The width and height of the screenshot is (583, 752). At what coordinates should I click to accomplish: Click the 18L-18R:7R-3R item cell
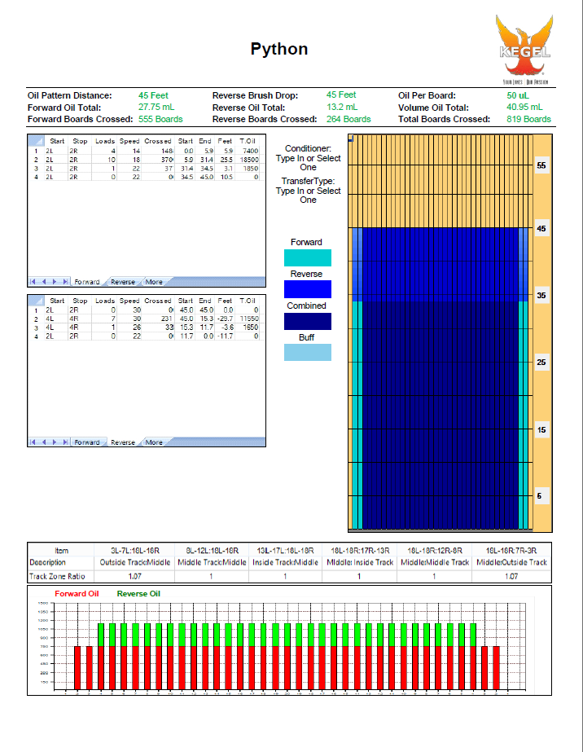tap(511, 551)
